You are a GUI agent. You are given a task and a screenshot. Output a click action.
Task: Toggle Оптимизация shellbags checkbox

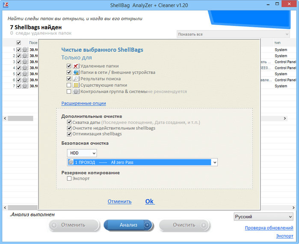(69, 134)
